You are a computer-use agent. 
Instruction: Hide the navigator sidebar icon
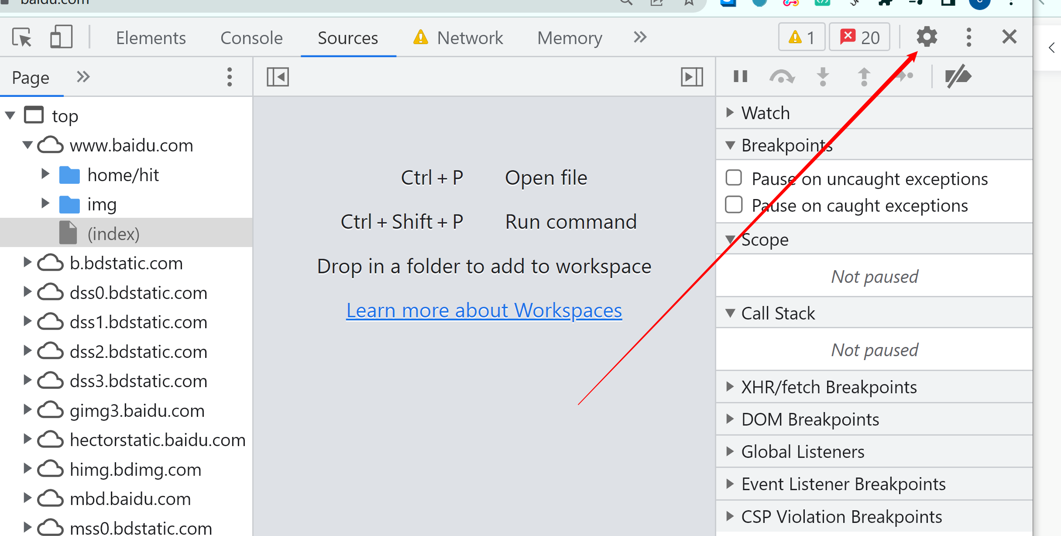[278, 77]
